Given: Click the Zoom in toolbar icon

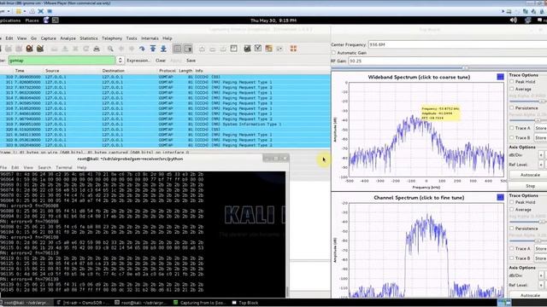Looking at the screenshot, I should coord(202,49).
